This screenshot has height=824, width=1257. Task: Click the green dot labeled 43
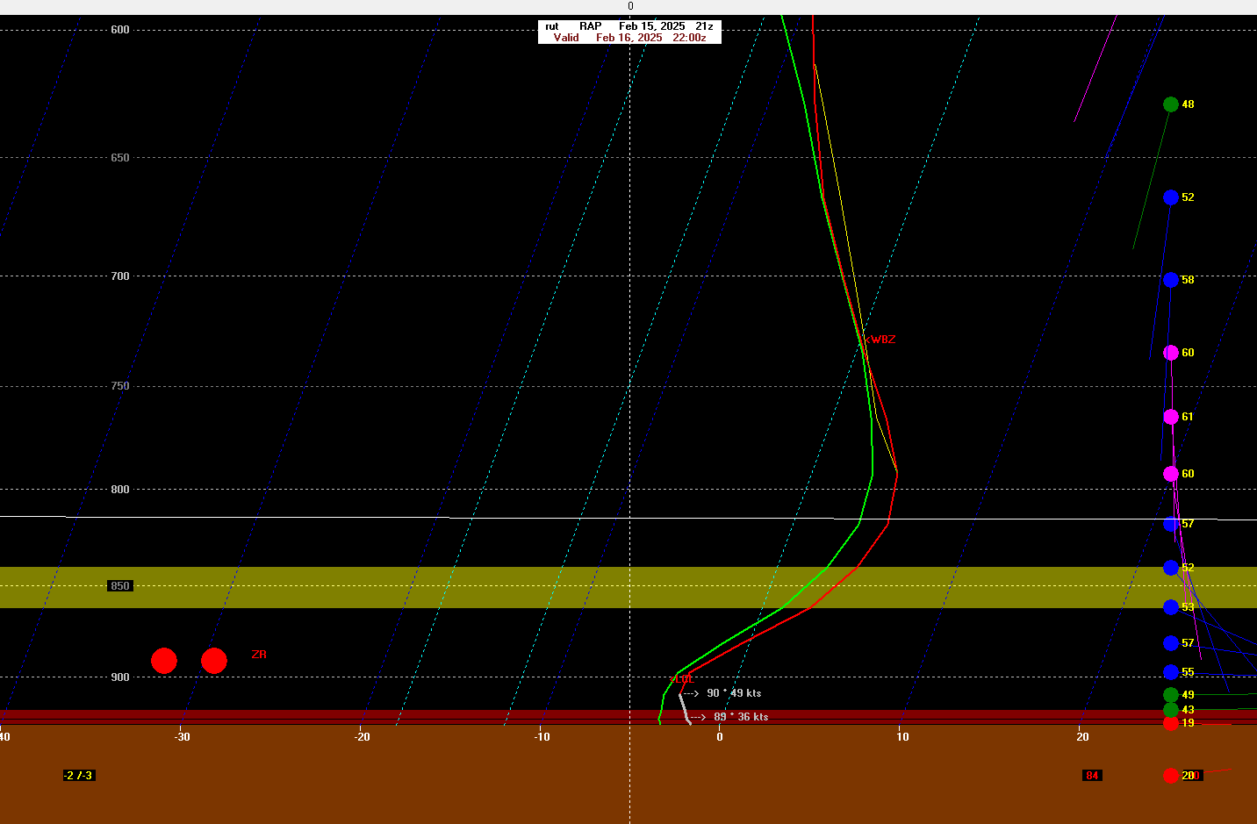[x=1171, y=710]
